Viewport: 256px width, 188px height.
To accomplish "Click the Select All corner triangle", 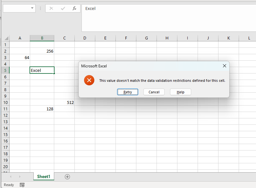I will tap(6, 38).
